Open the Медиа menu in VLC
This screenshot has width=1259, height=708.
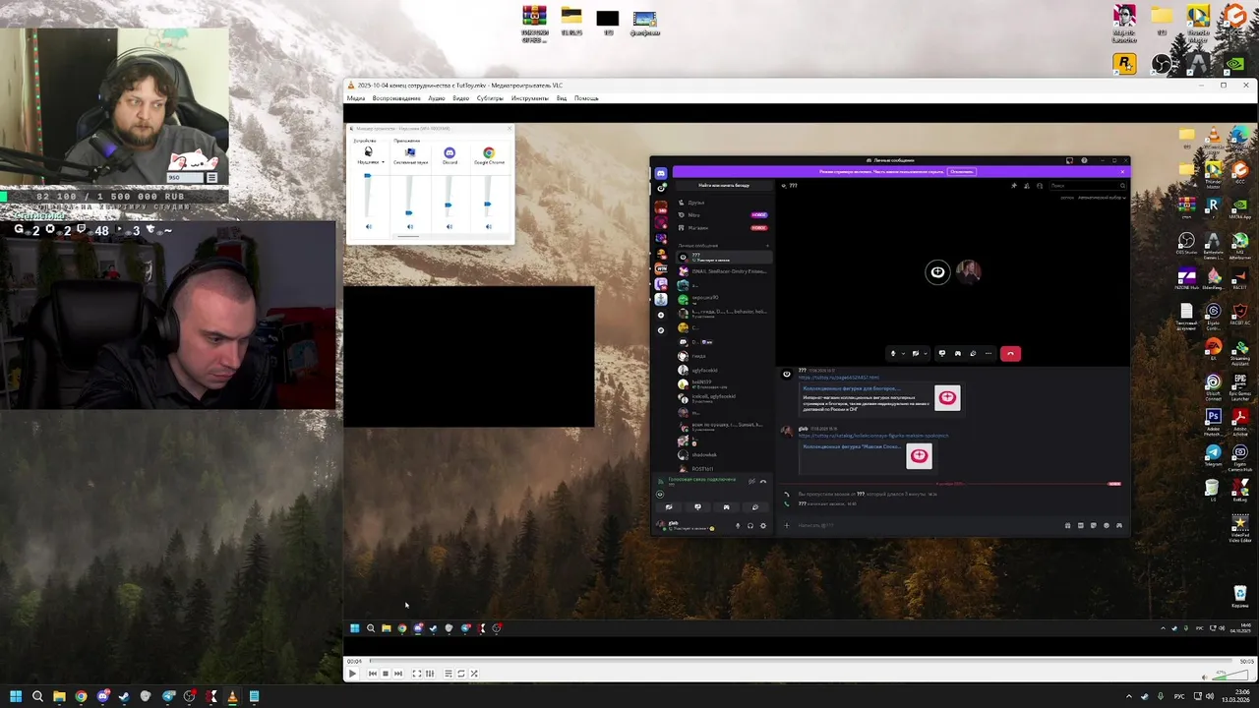[x=355, y=98]
